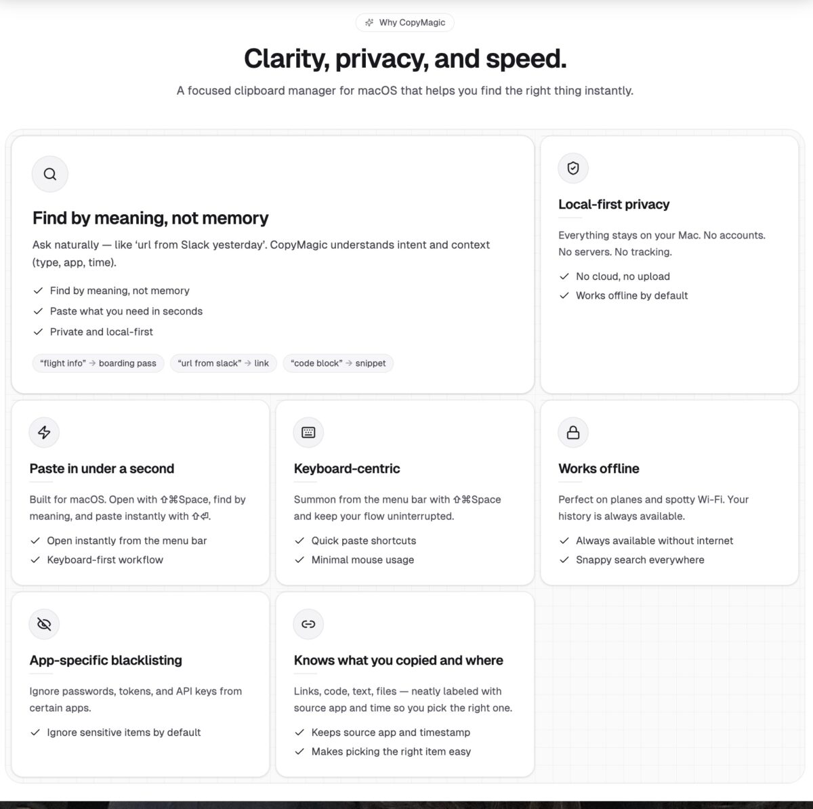Click the "code block" → snippet chip
This screenshot has width=813, height=809.
tap(338, 363)
